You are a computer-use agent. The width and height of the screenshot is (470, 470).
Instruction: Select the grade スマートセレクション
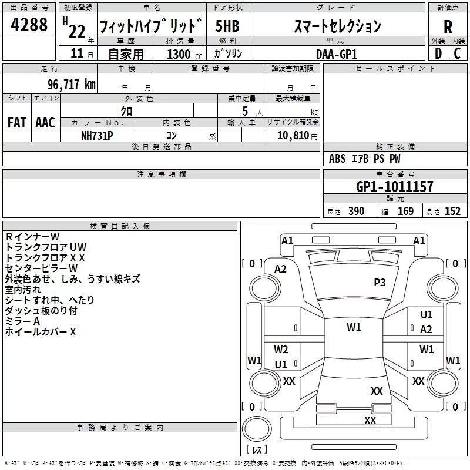[x=338, y=26]
